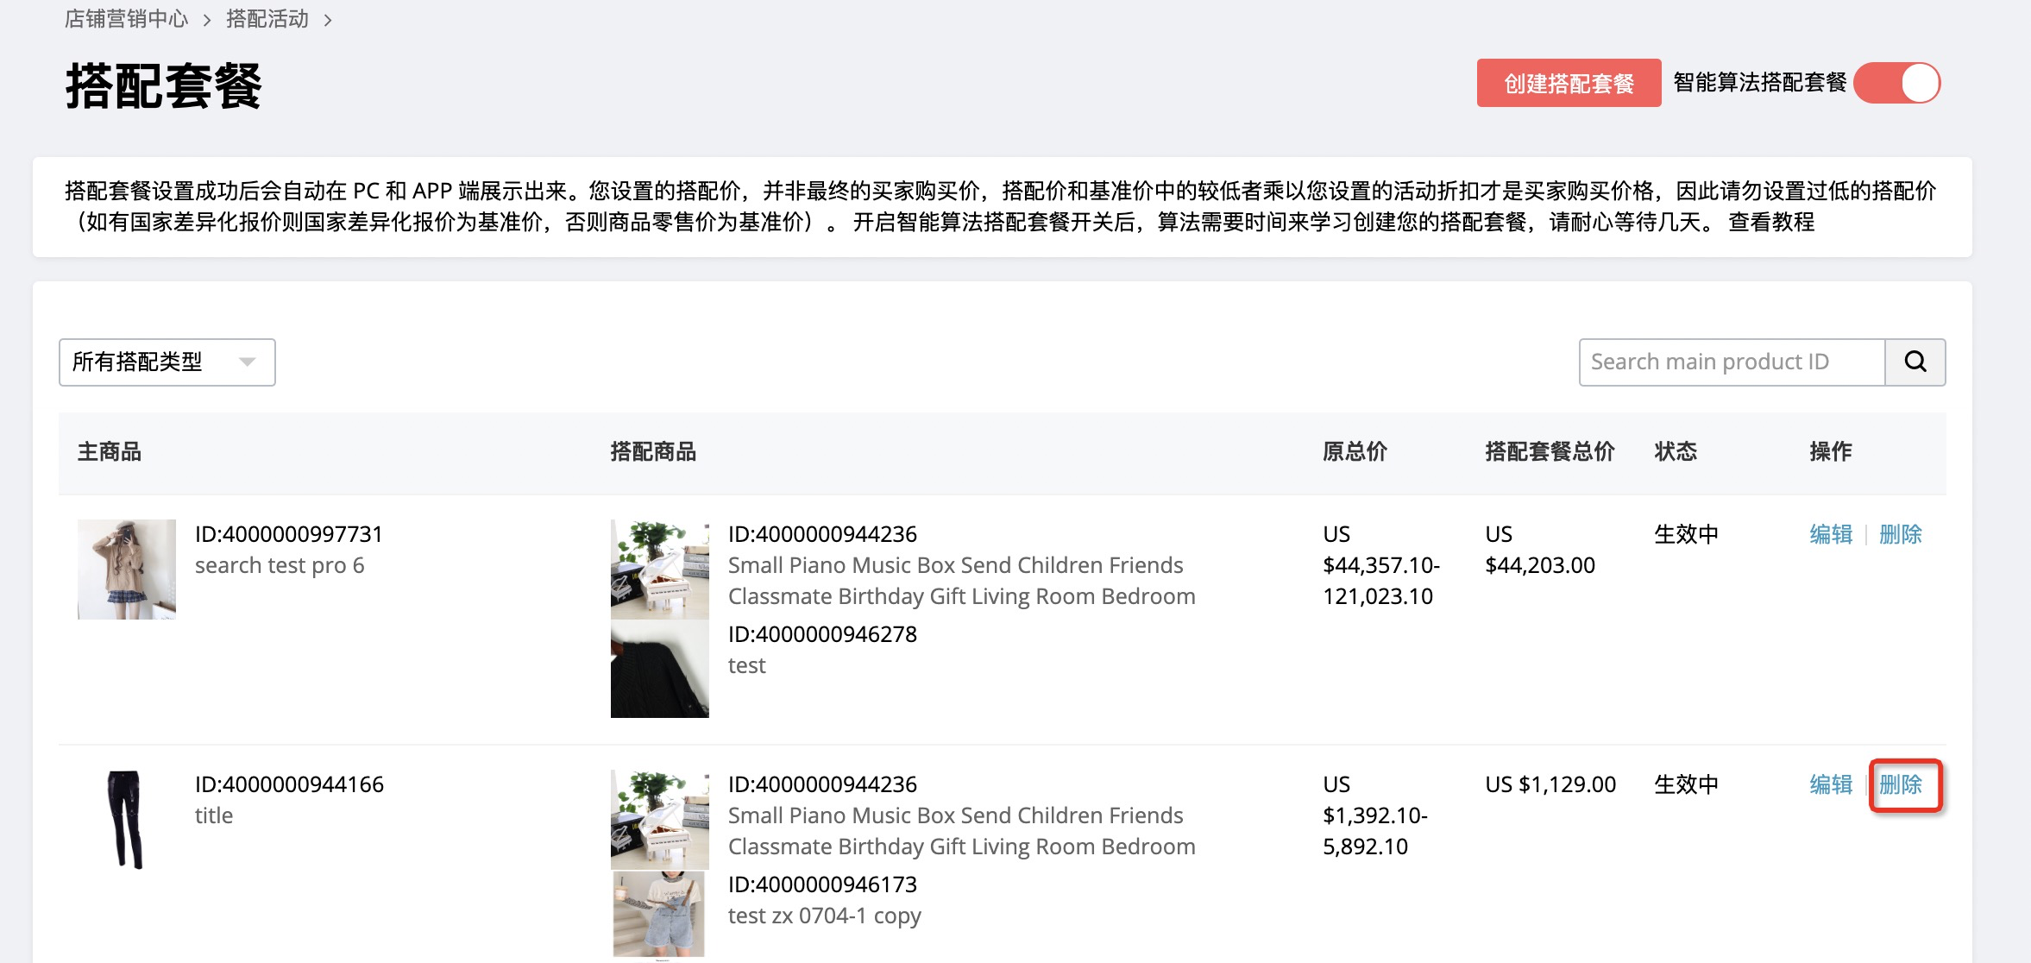The height and width of the screenshot is (963, 2031).
Task: Click the black pants product thumbnail
Action: pos(127,819)
